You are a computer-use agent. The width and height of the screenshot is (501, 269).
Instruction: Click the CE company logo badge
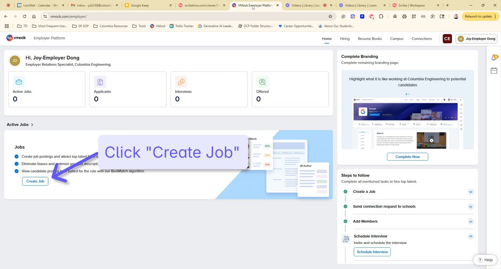447,39
